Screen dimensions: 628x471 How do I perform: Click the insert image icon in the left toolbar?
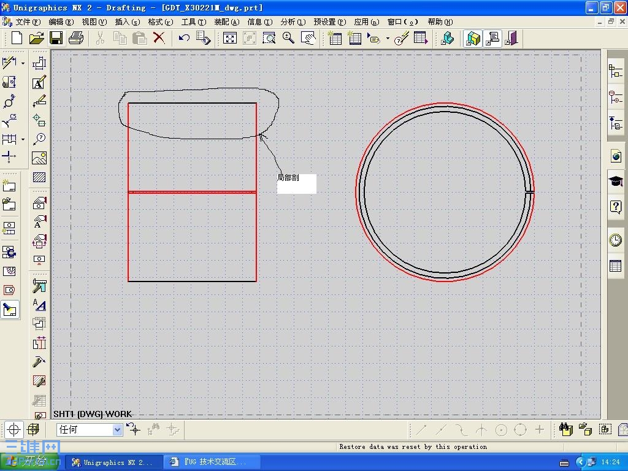tap(39, 158)
